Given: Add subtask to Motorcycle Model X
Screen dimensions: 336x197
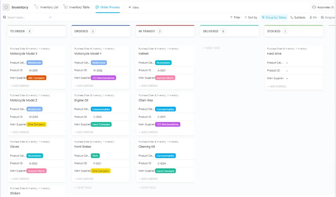Looking at the screenshot, I should (x=20, y=86).
